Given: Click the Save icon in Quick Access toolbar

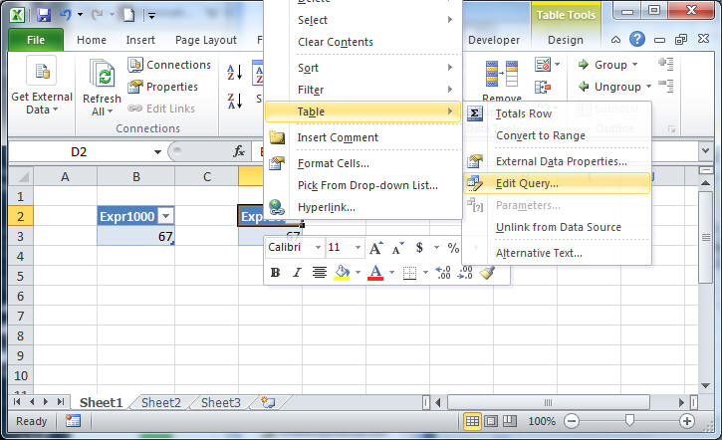Looking at the screenshot, I should (44, 15).
